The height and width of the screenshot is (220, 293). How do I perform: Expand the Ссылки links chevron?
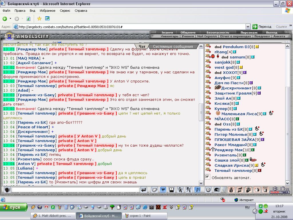point(290,25)
